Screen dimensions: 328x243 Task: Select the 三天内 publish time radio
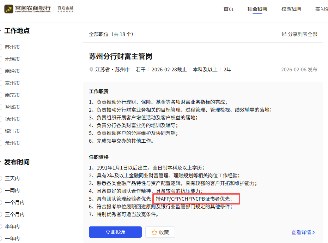pos(1,178)
